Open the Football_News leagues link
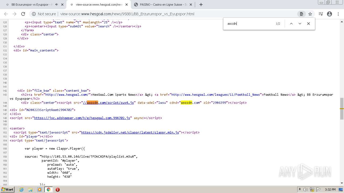This screenshot has height=193, width=344. click(216, 95)
